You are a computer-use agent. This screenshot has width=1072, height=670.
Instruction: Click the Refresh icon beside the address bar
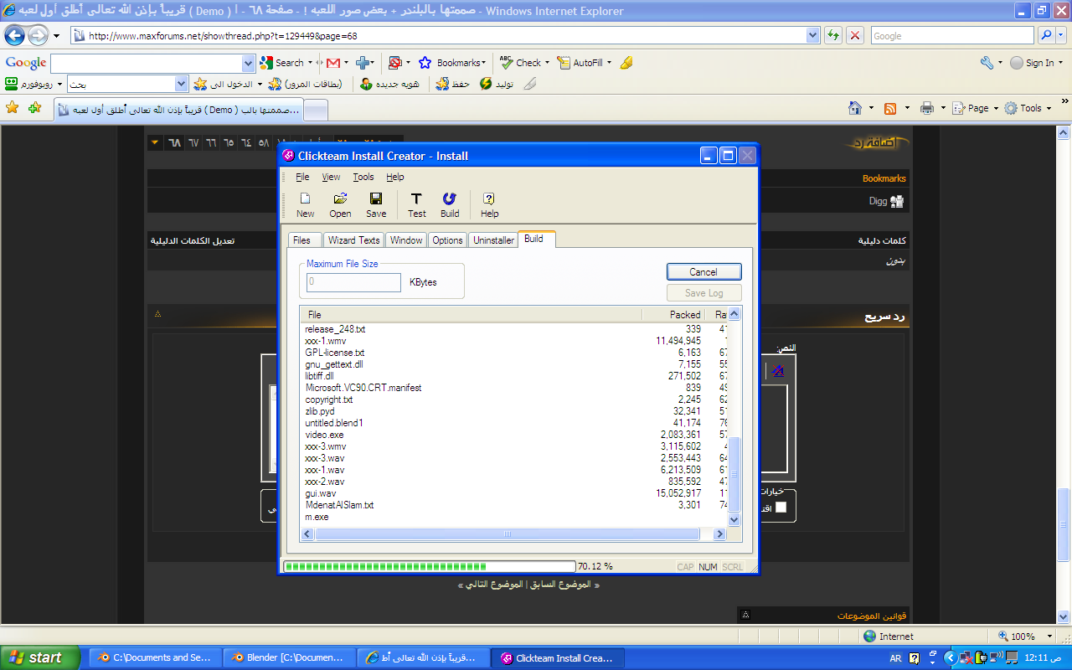click(833, 35)
